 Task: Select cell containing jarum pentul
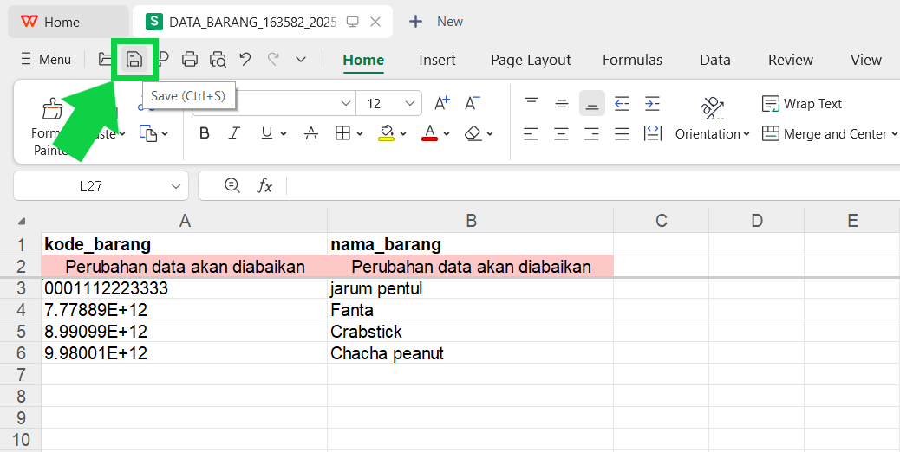click(x=470, y=288)
